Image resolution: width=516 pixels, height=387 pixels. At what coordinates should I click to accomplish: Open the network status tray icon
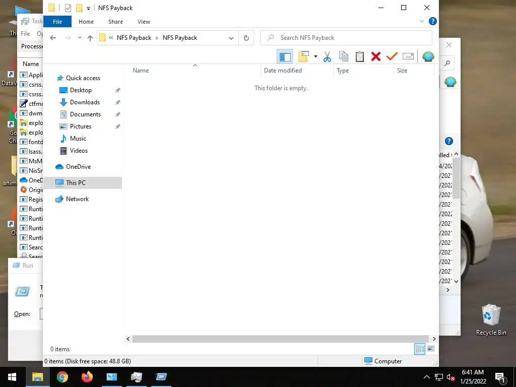click(x=439, y=377)
